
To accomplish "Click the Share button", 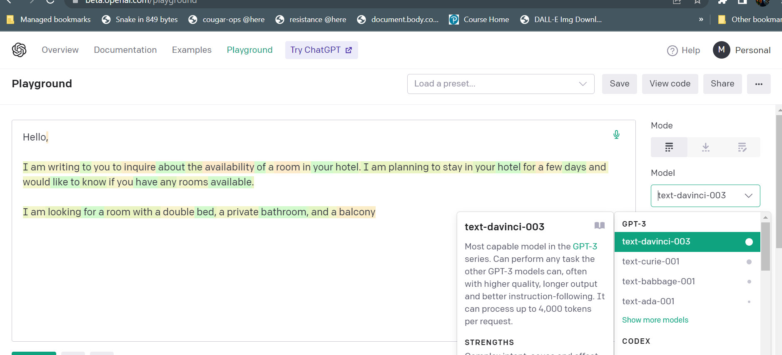I will pyautogui.click(x=722, y=84).
